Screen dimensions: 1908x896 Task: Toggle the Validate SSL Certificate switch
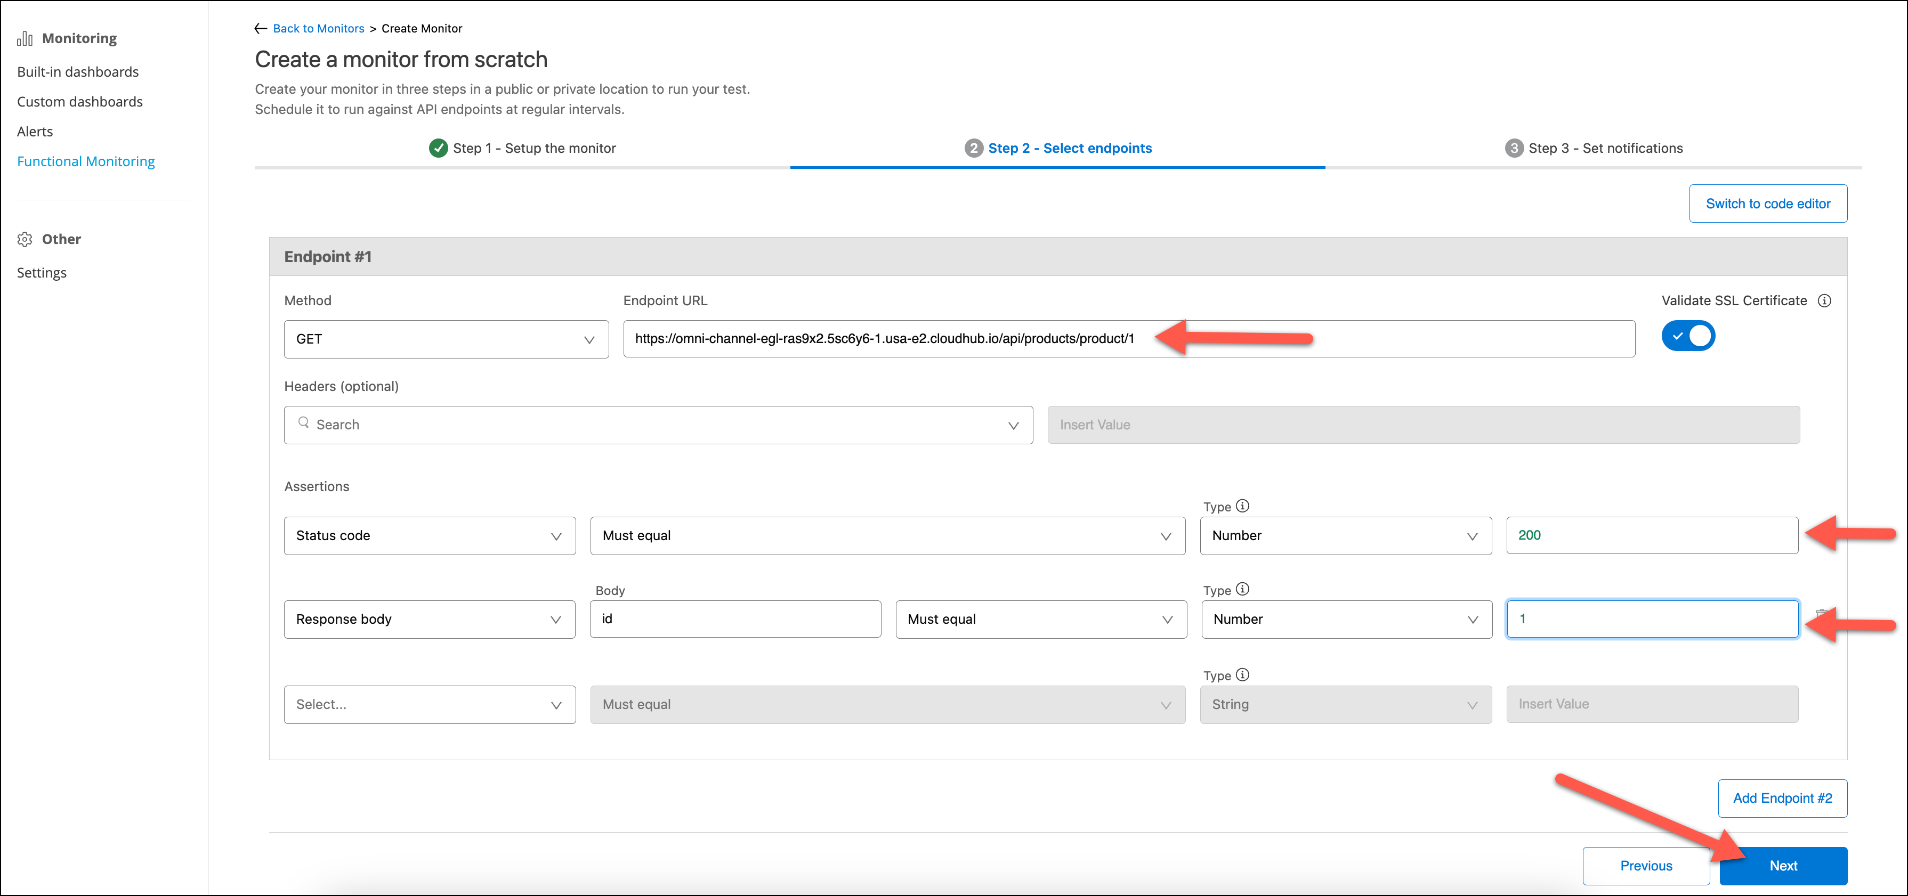1688,336
